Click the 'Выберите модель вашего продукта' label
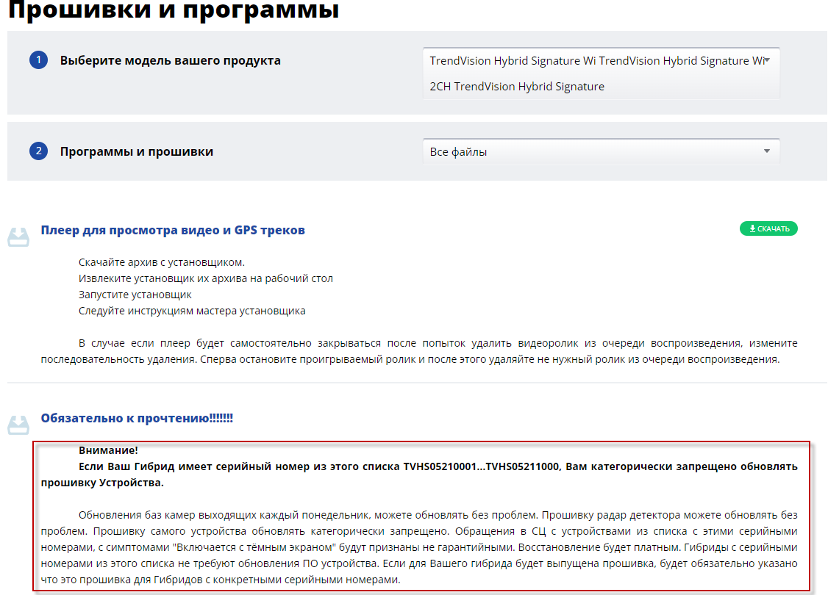Screen dimensions: 828x595 coord(170,60)
